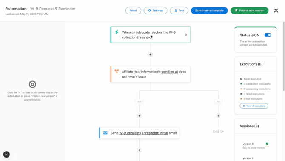Open View all executions
The height and width of the screenshot is (161, 285).
(x=254, y=106)
